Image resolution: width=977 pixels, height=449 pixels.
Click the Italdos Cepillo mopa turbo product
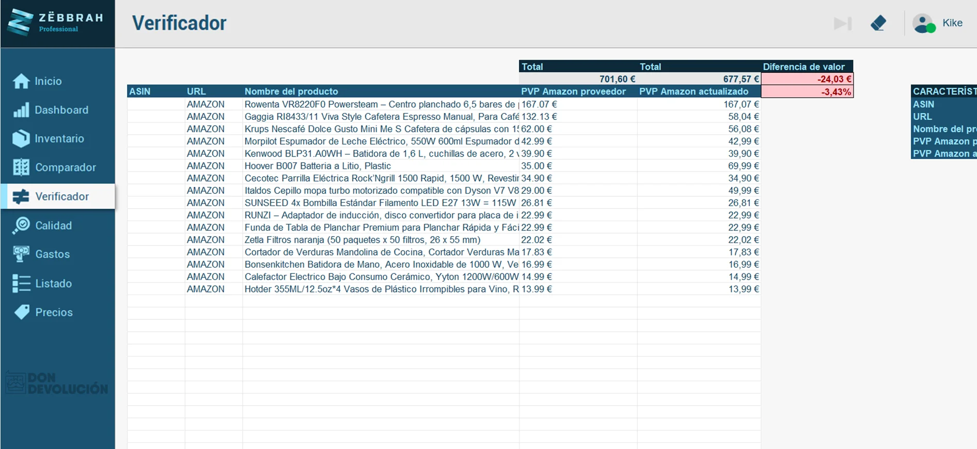[381, 191]
